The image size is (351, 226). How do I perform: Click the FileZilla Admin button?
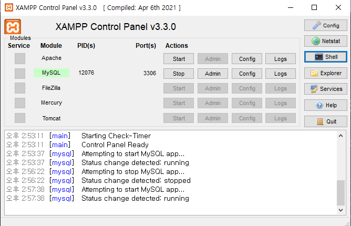click(x=213, y=88)
